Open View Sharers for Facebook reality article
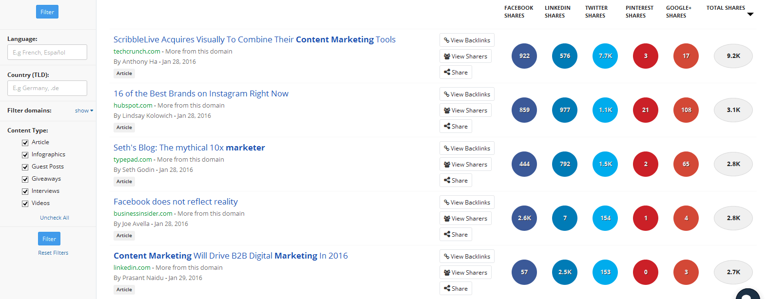Screen dimensions: 766x299 pos(465,219)
